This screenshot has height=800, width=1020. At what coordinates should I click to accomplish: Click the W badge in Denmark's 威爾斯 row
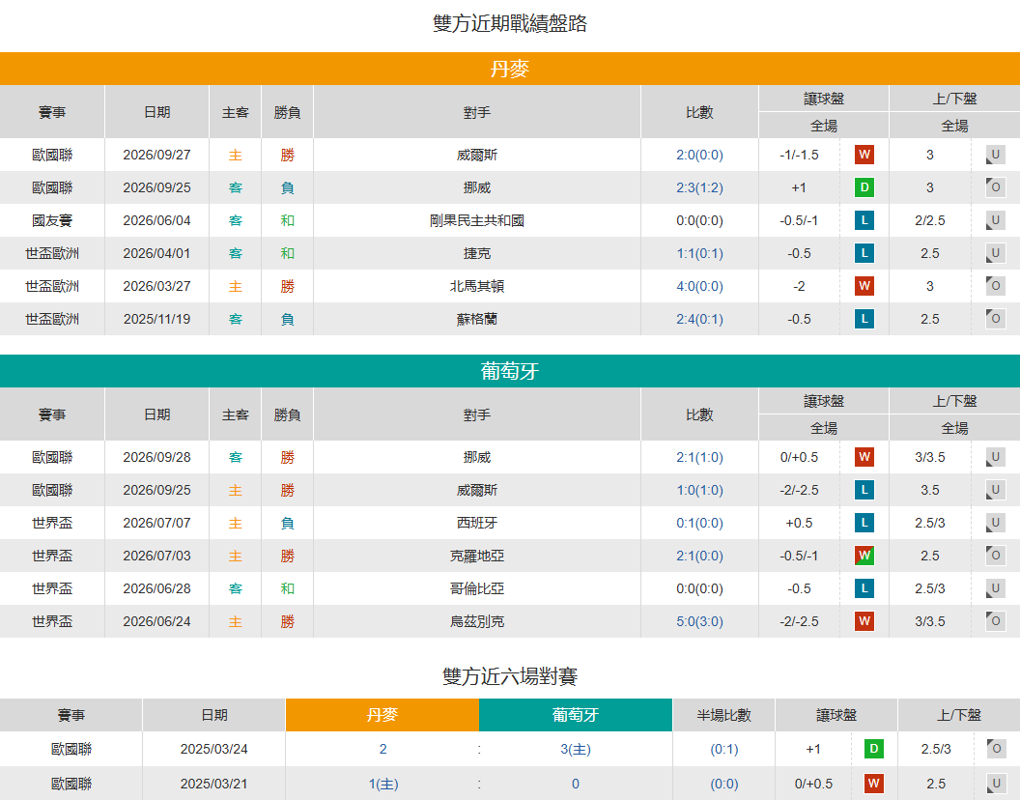click(864, 155)
